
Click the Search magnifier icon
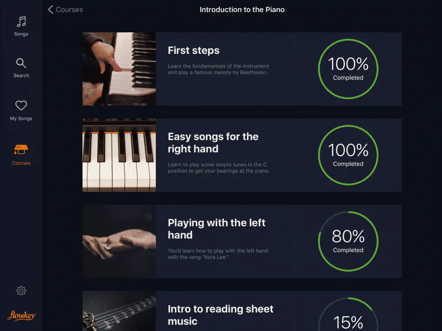pos(21,63)
